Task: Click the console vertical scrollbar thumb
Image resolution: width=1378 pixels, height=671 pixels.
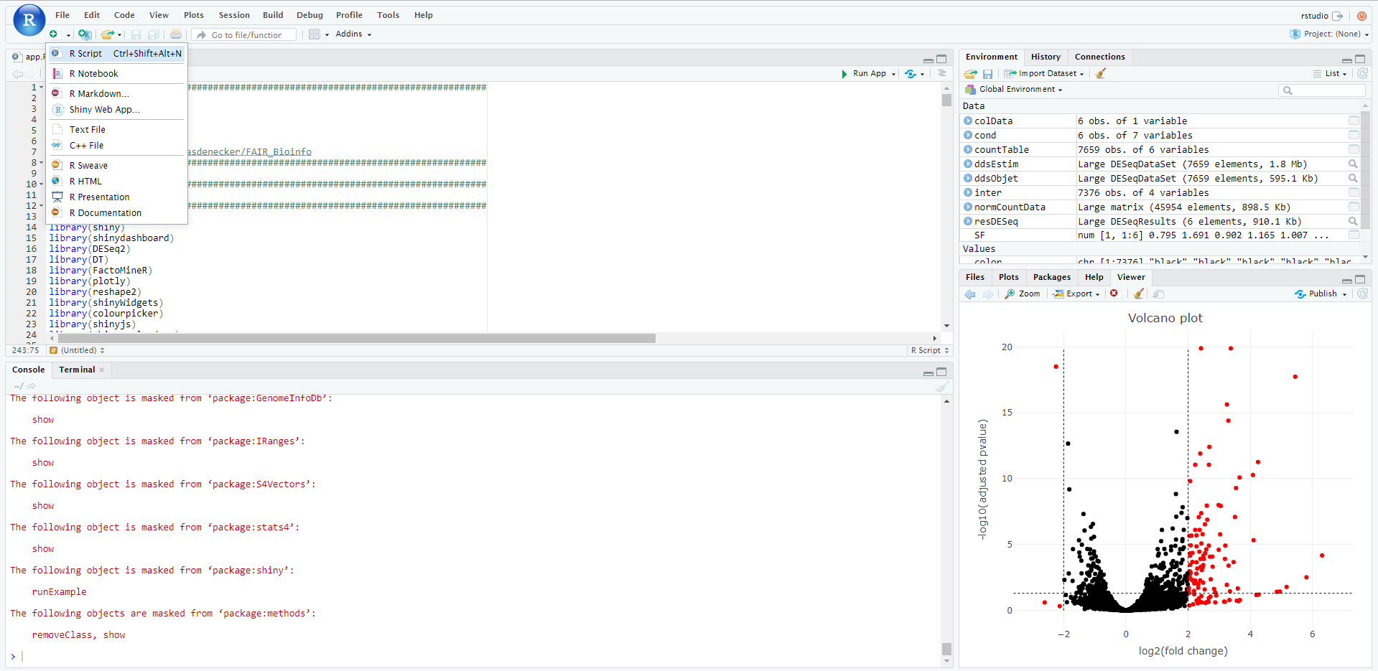Action: [946, 649]
